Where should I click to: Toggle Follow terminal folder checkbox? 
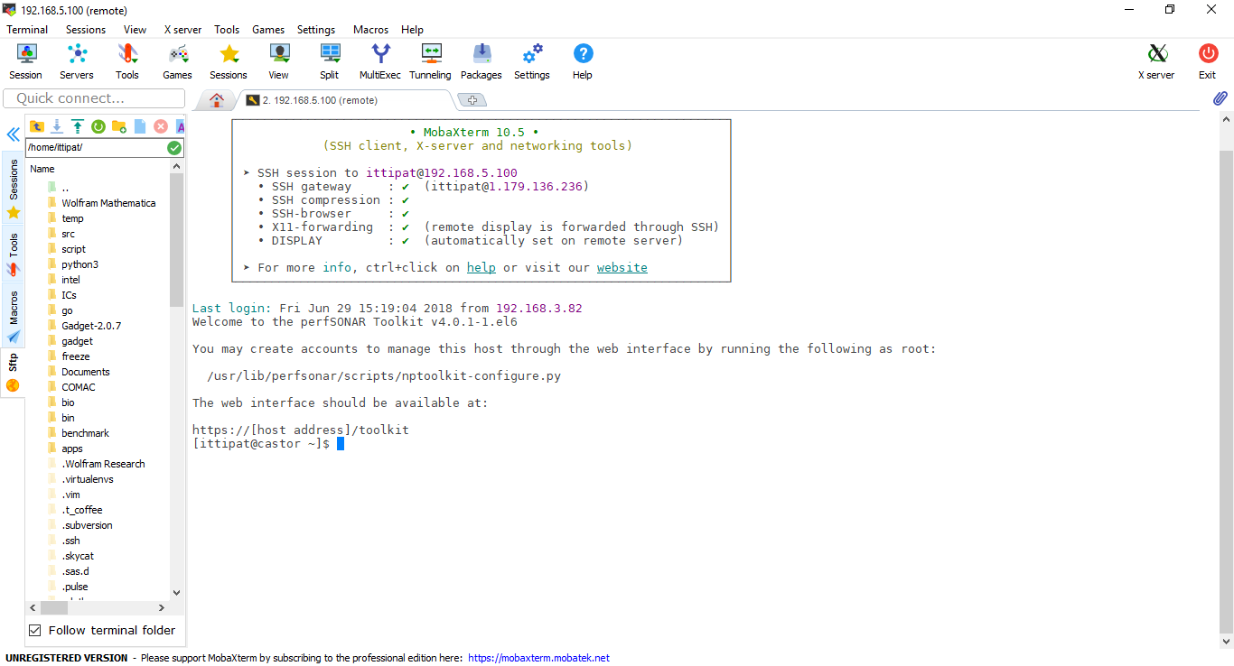pyautogui.click(x=35, y=630)
